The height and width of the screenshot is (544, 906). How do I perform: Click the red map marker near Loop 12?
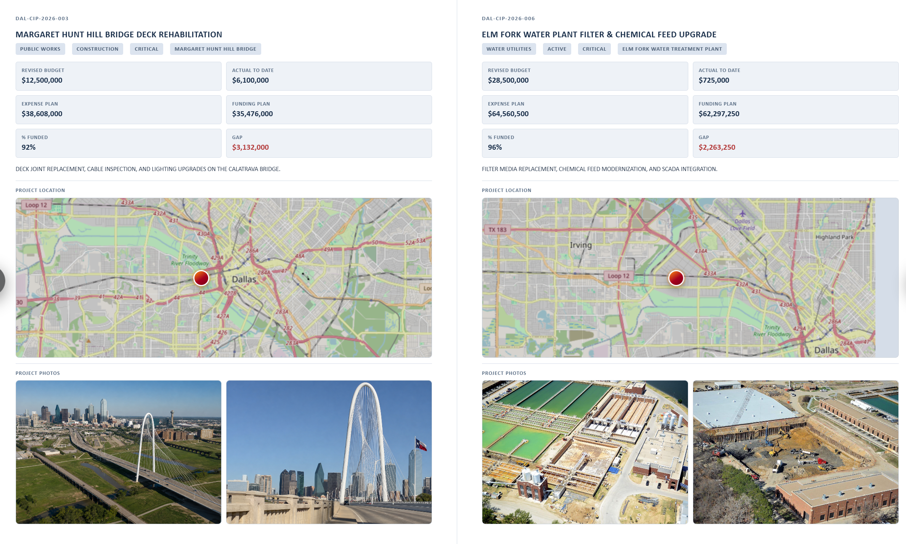coord(676,278)
